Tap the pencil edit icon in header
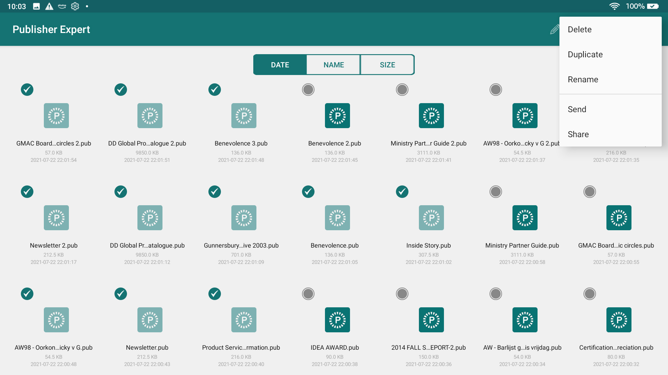This screenshot has width=668, height=375. pos(554,30)
